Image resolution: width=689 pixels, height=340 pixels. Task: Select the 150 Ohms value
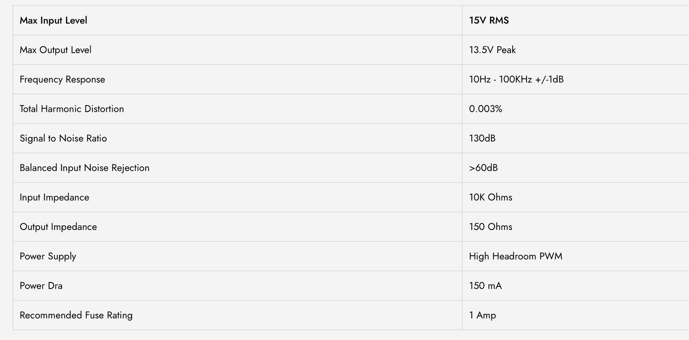point(491,227)
